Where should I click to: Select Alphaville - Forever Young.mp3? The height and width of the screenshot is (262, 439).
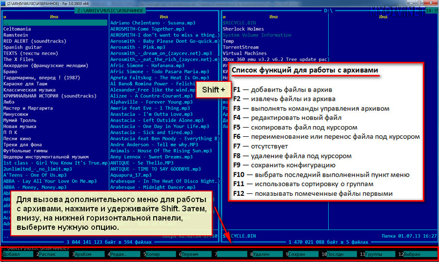tap(151, 102)
